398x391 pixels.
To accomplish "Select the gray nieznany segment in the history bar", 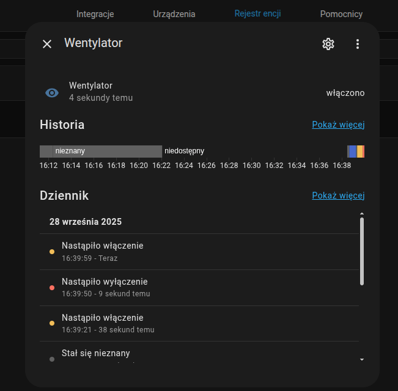I will [101, 152].
